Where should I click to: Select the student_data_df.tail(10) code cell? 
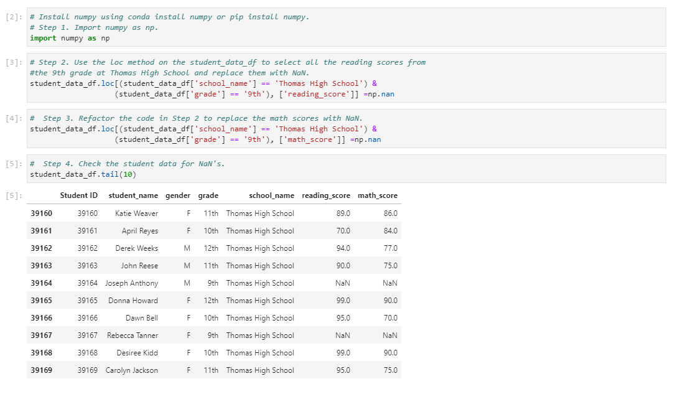point(346,169)
